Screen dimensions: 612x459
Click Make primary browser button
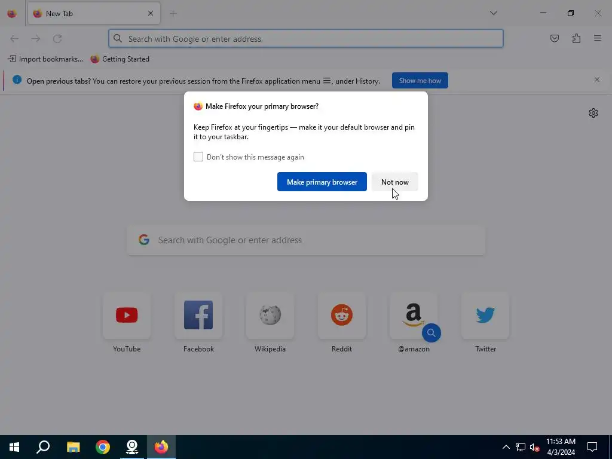(x=322, y=182)
